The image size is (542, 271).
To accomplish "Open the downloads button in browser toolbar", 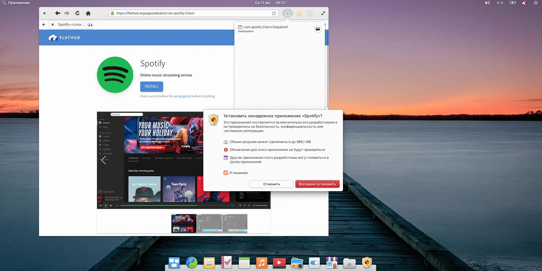I will (287, 13).
